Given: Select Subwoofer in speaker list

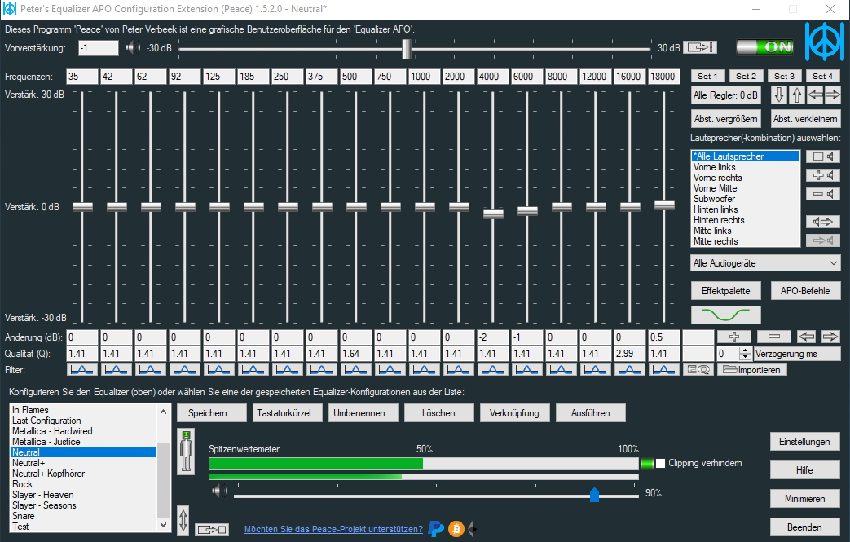Looking at the screenshot, I should [746, 199].
